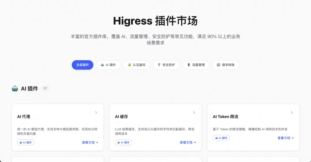Viewport: 311px width, 162px height.
Task: Click the subtitle starting 丰富的官方插件库
Action: 155,39
